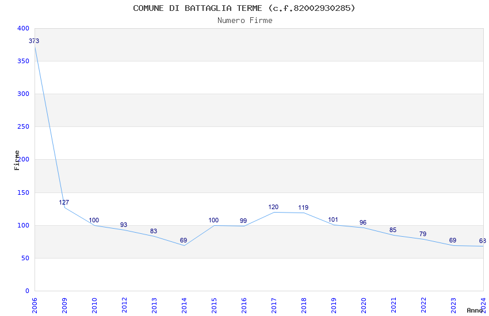Select x-axis year label 2013
The image size is (489, 316).
pos(154,305)
